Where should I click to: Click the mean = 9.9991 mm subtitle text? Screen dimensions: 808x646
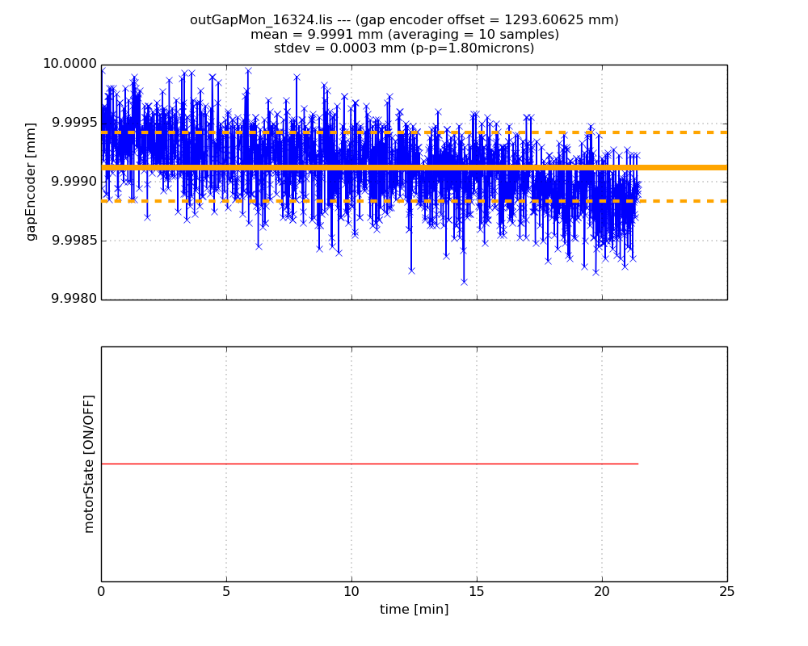[x=404, y=35]
